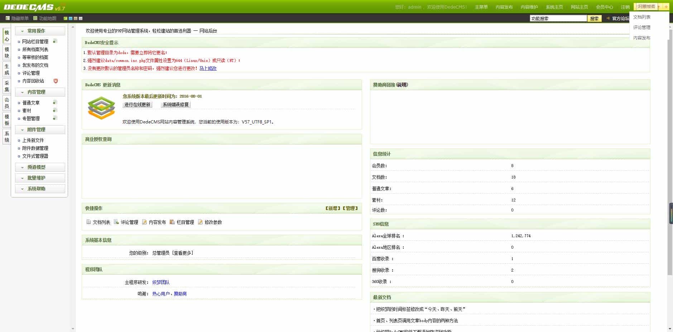Switch to the 核心 side tab
This screenshot has height=332, width=673.
point(7,36)
